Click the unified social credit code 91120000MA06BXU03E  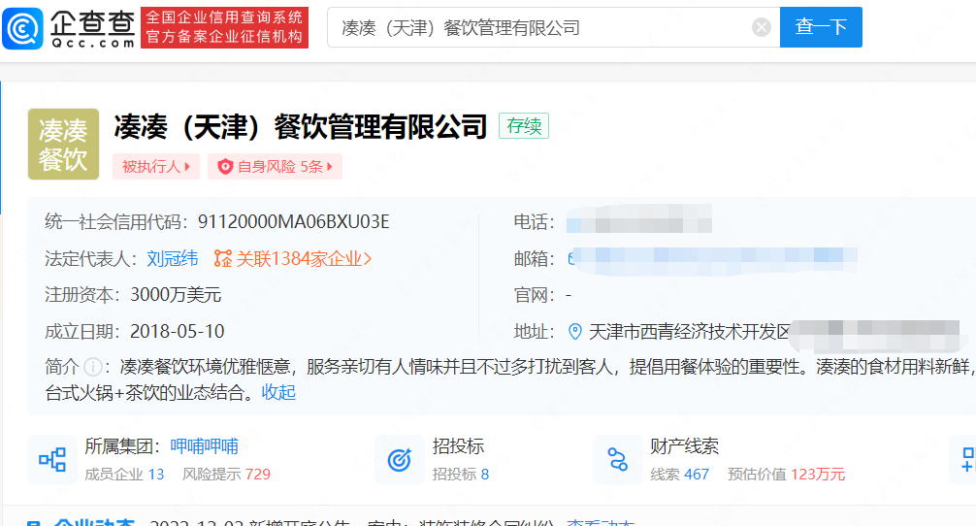pyautogui.click(x=293, y=221)
